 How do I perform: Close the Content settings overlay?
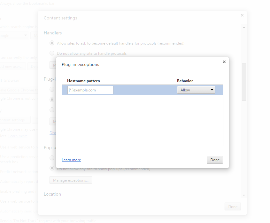click(x=242, y=15)
